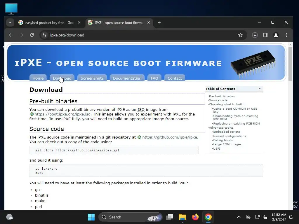This screenshot has height=224, width=299.
Task: Open the Documentation navigation tab
Action: (127, 78)
